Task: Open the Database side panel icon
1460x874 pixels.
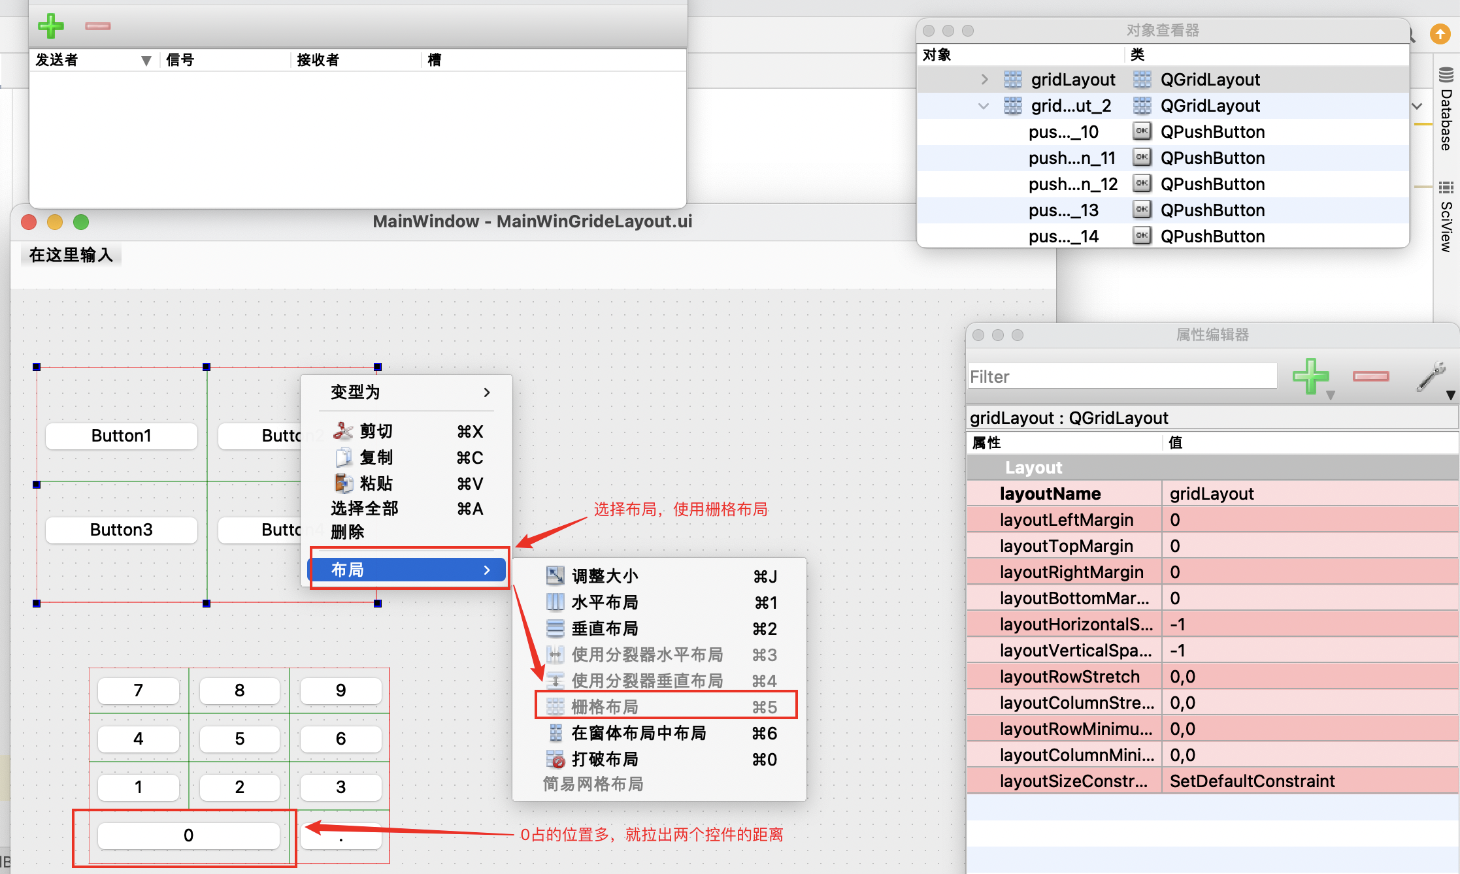Action: (x=1446, y=108)
